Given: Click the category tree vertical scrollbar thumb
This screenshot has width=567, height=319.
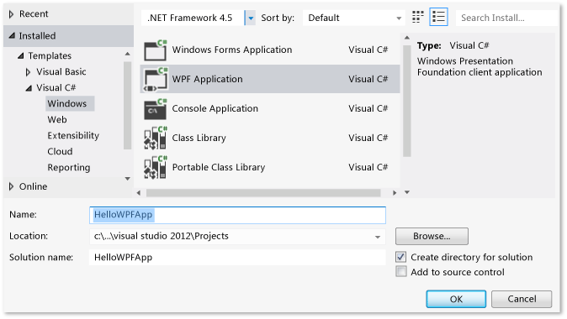Looking at the screenshot, I should 127,105.
